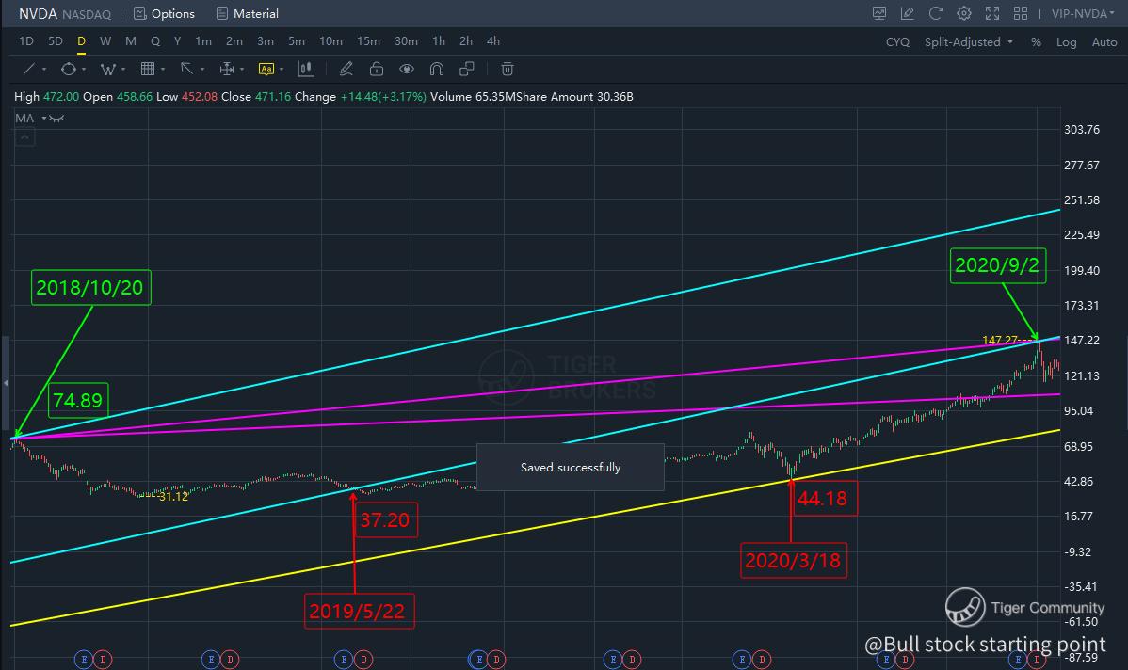
Task: Select the W weekly timeframe tab
Action: pos(105,41)
